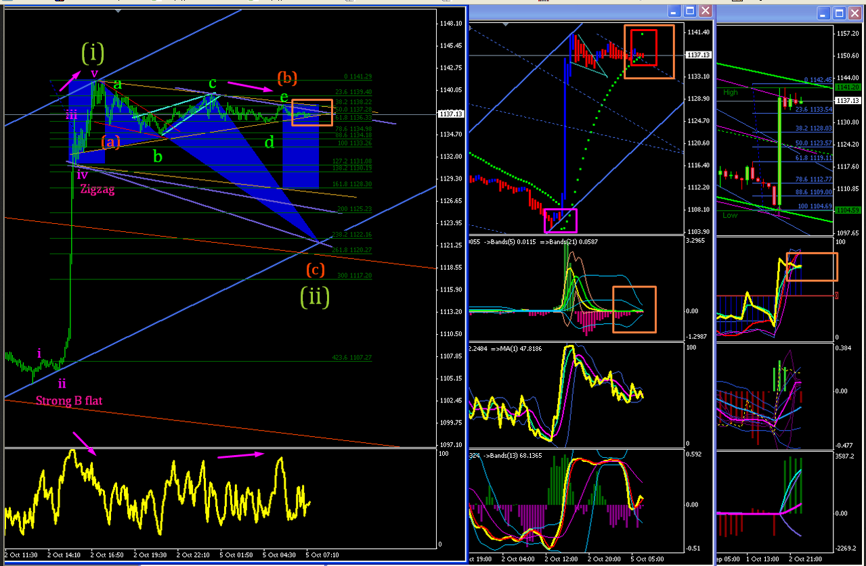
Task: Select the orange "(a)" wave label
Action: pyautogui.click(x=111, y=142)
